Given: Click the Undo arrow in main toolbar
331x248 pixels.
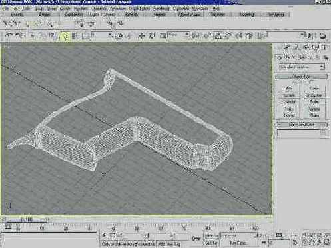Looking at the screenshot, I should click(x=9, y=35).
